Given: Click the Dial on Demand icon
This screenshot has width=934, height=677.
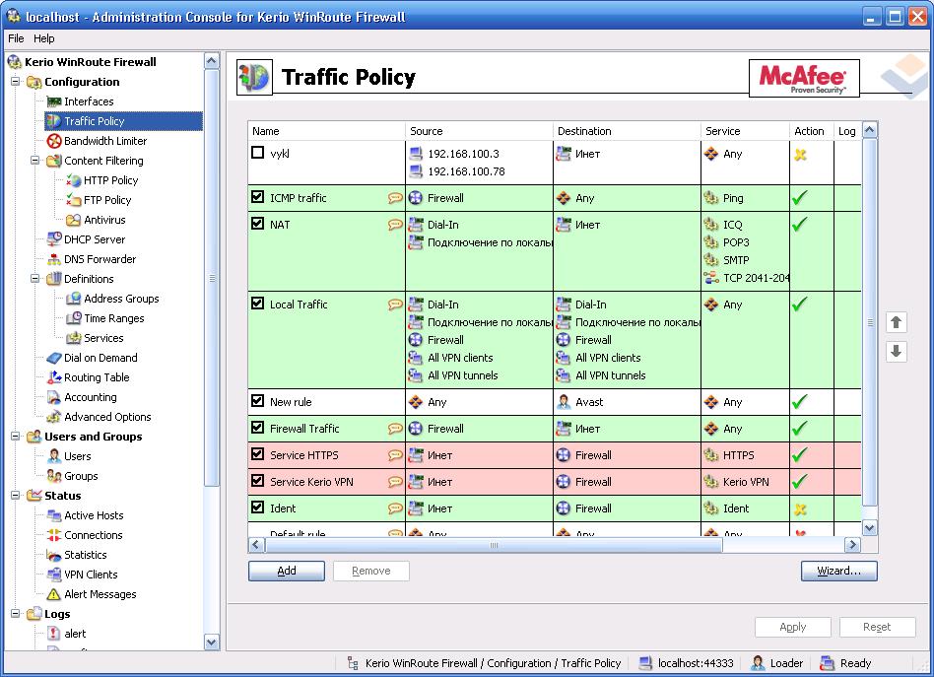Looking at the screenshot, I should (53, 358).
